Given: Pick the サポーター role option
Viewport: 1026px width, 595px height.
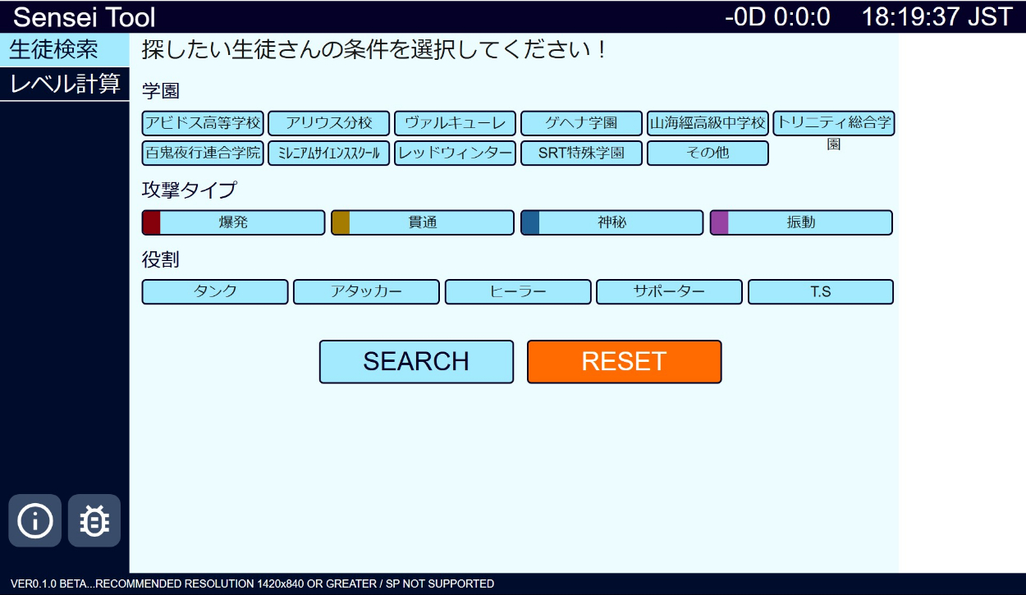Looking at the screenshot, I should click(x=669, y=292).
